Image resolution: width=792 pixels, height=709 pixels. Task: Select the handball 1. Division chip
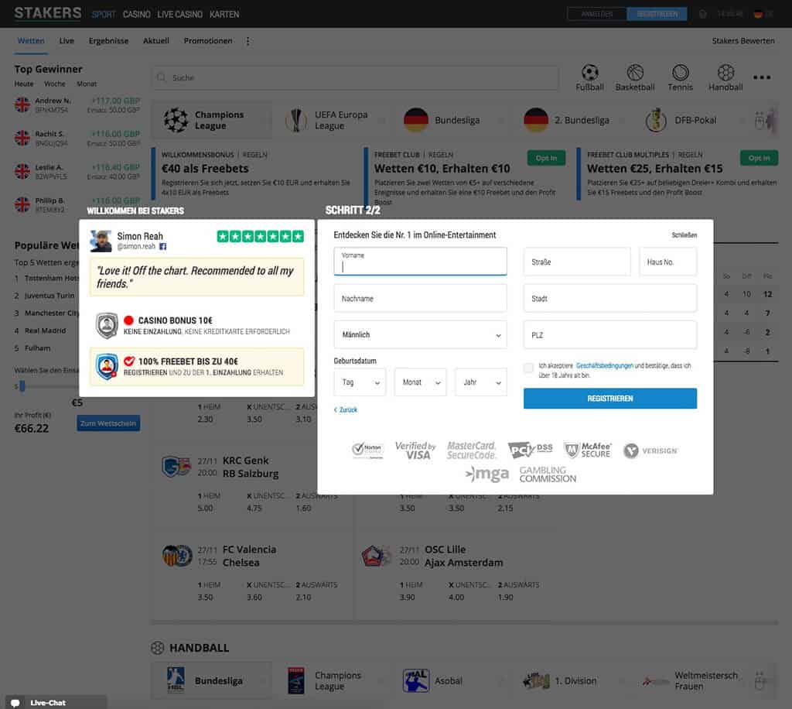[x=569, y=680]
